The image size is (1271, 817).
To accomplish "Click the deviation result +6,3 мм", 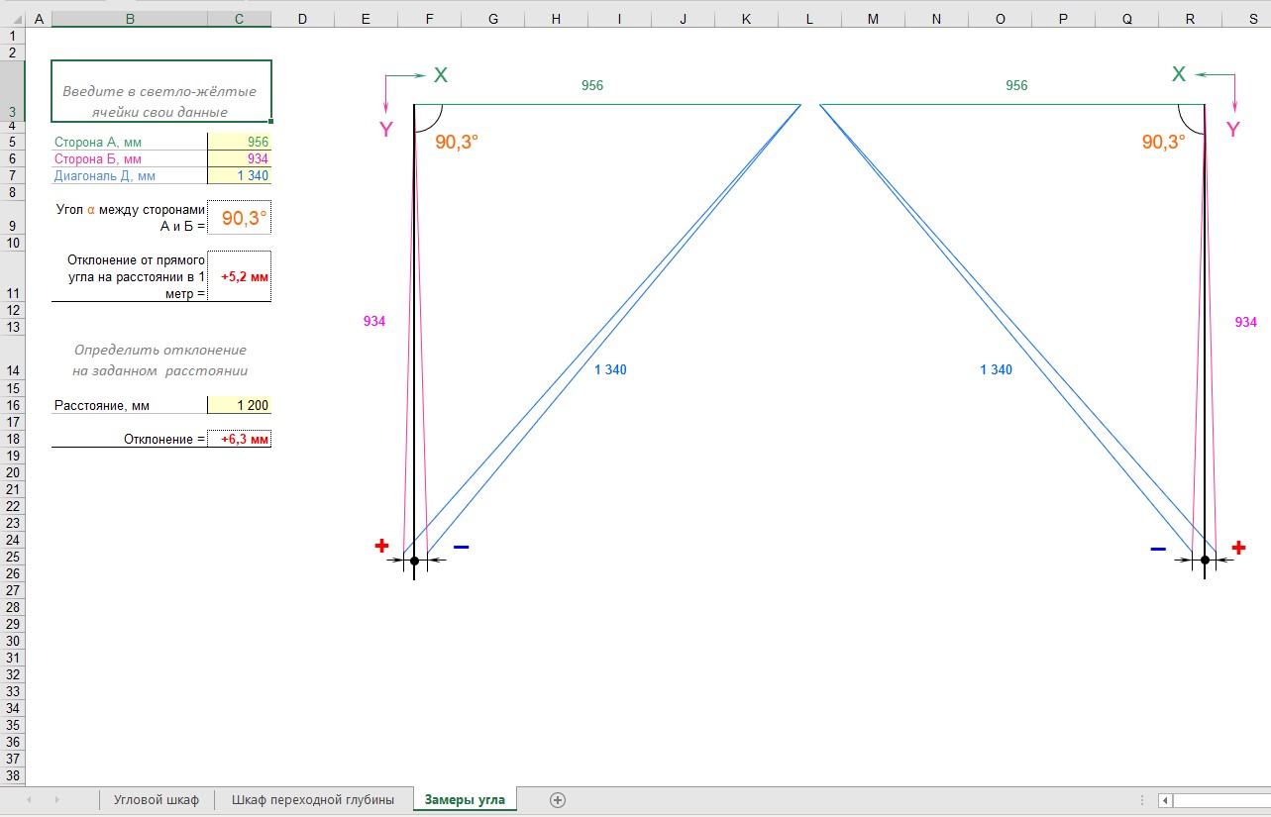I will pyautogui.click(x=239, y=439).
